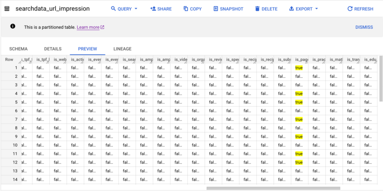Click the vertical scrollbar thumb on right

[x=381, y=78]
